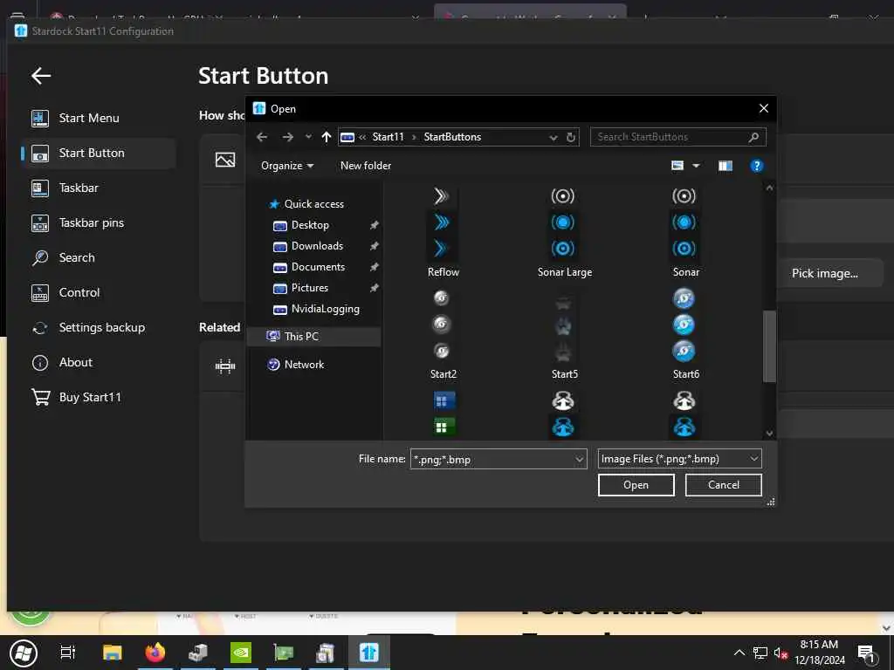Expand the view options dropdown arrow

pyautogui.click(x=696, y=166)
